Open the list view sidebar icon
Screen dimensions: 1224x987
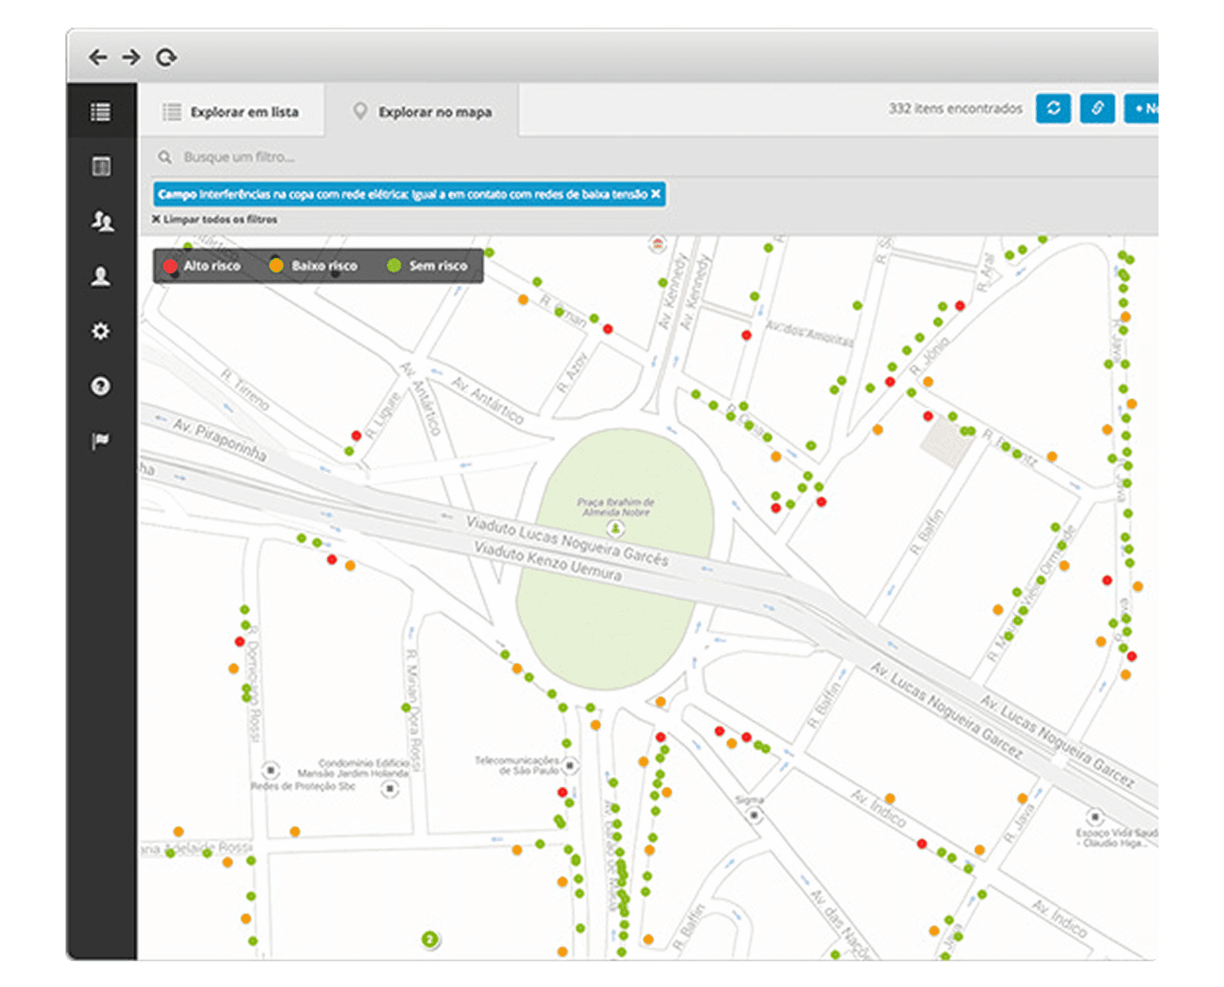[101, 112]
